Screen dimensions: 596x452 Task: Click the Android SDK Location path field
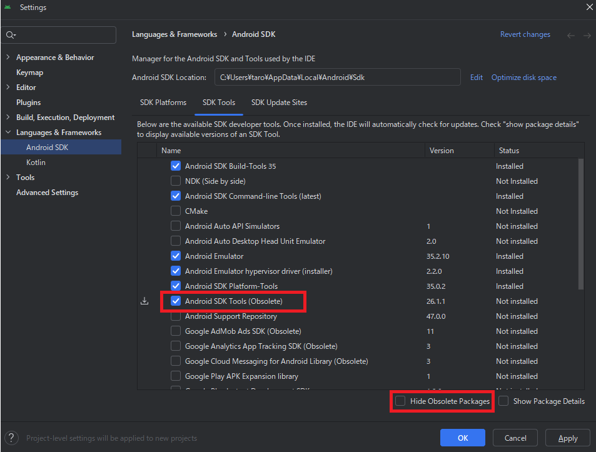[x=338, y=77]
